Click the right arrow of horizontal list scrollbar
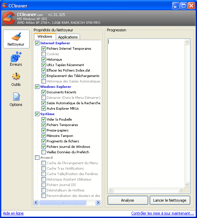 tap(98, 202)
